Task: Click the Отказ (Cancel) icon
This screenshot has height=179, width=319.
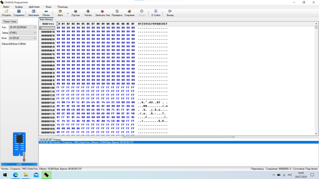Action: 141,13
